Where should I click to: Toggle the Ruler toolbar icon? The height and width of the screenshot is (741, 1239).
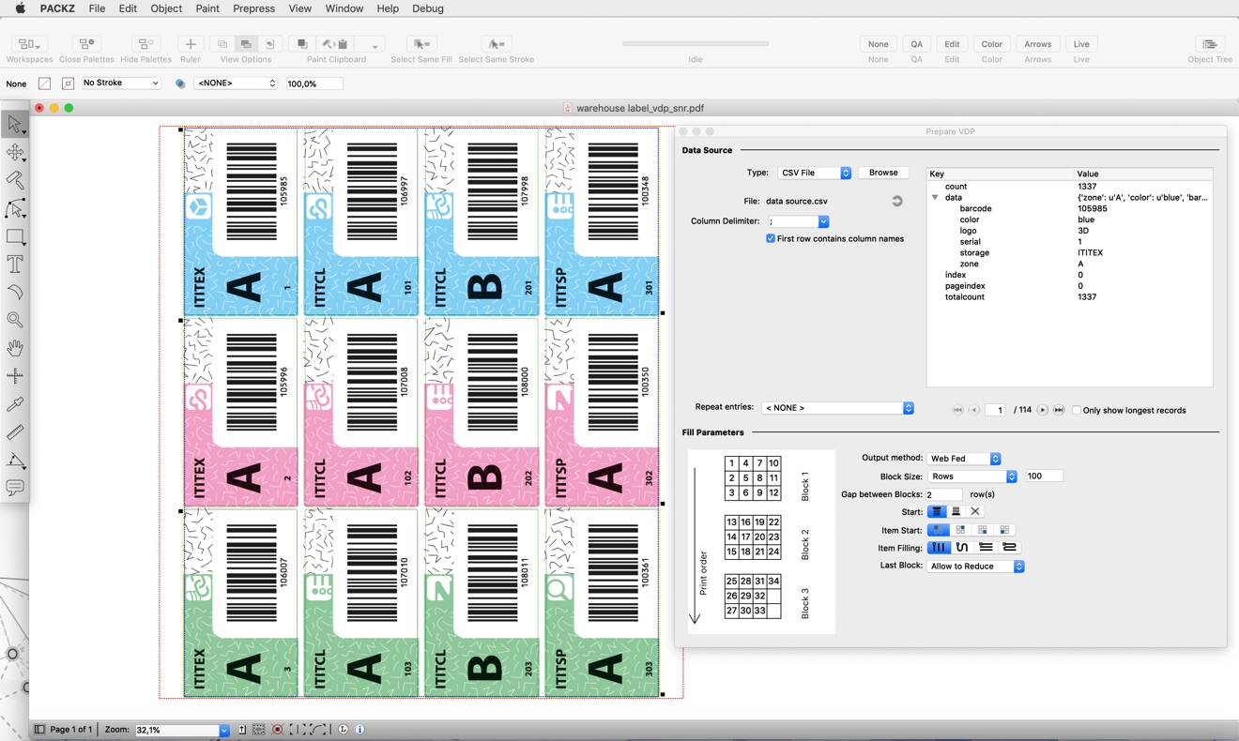coord(191,44)
